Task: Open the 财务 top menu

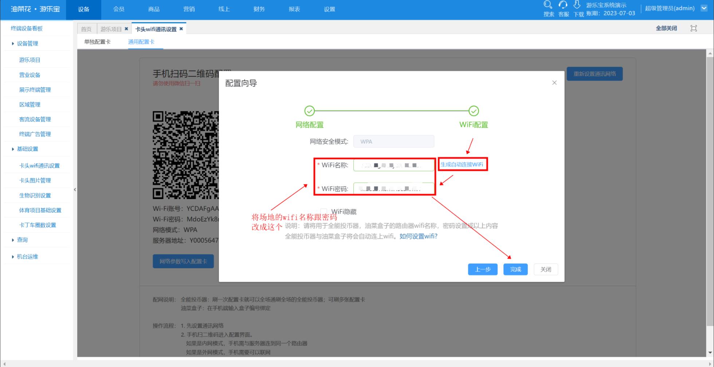Action: (259, 9)
